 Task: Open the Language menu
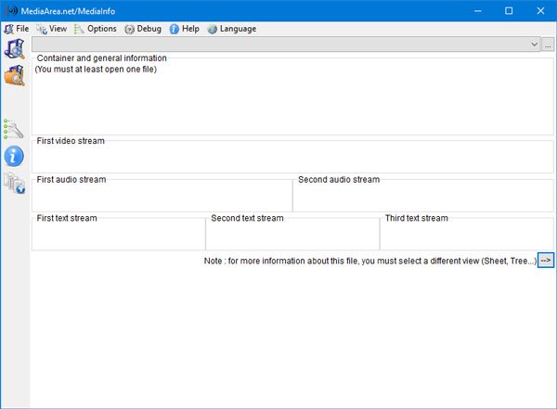(231, 29)
